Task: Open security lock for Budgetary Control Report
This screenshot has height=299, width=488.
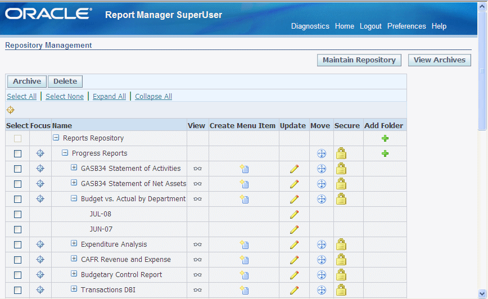Action: click(x=341, y=274)
